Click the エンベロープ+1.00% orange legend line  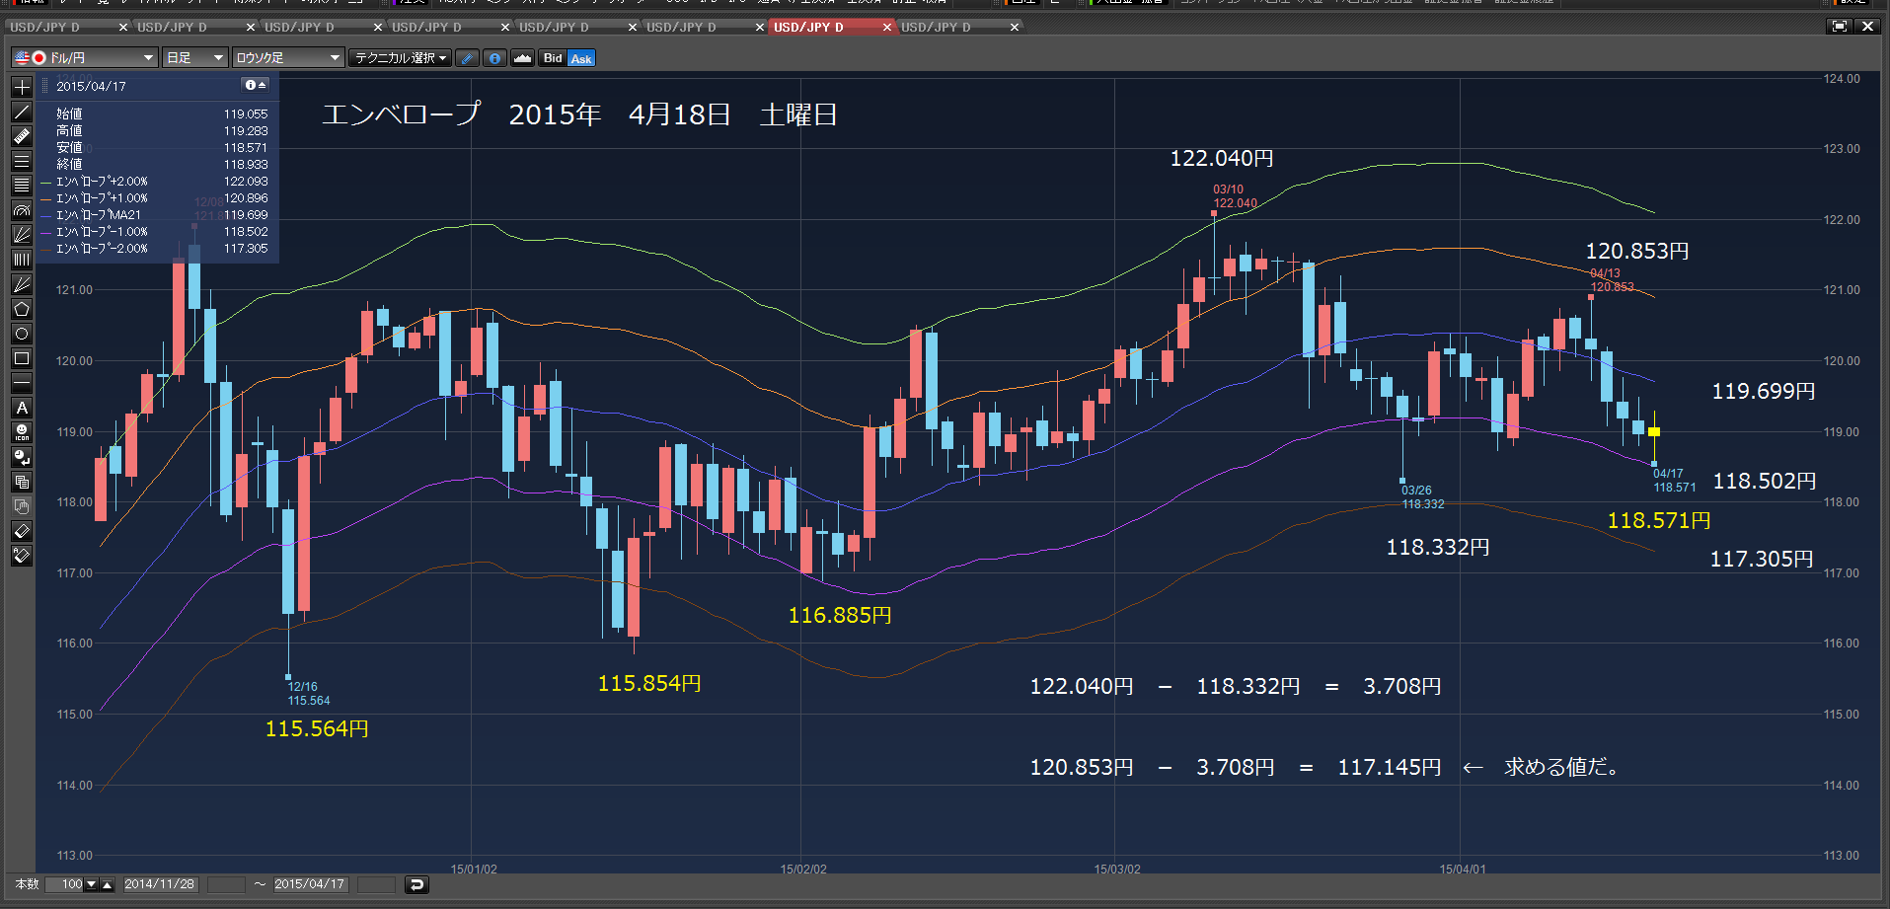(x=45, y=198)
